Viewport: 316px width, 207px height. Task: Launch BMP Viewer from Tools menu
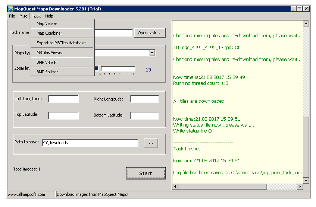click(62, 62)
